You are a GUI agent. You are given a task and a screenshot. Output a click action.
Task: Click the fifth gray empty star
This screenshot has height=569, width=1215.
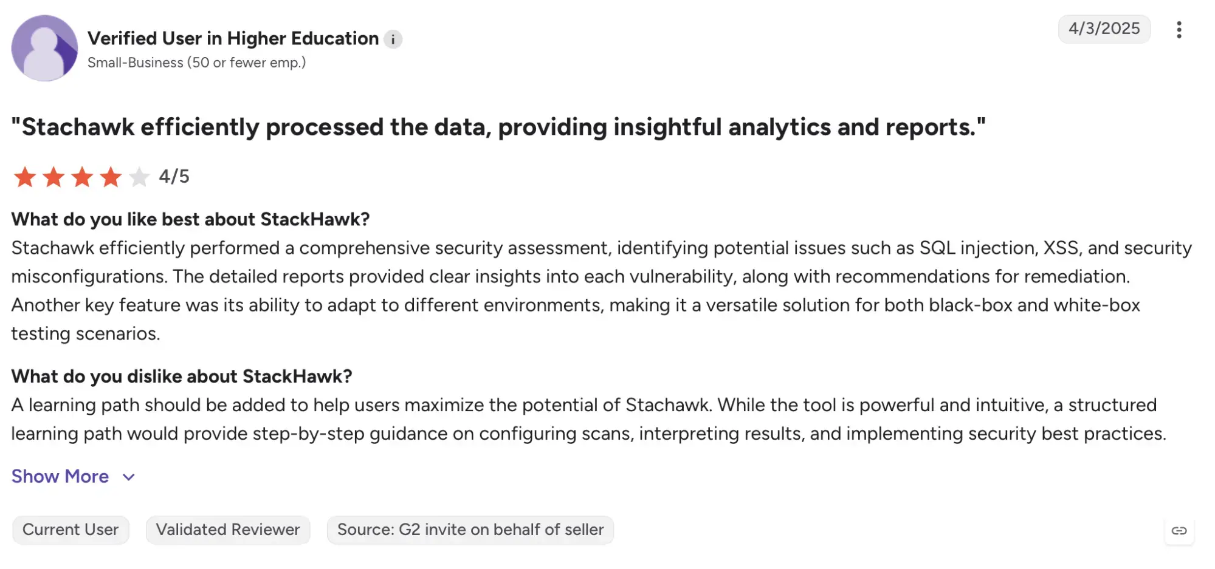(139, 177)
